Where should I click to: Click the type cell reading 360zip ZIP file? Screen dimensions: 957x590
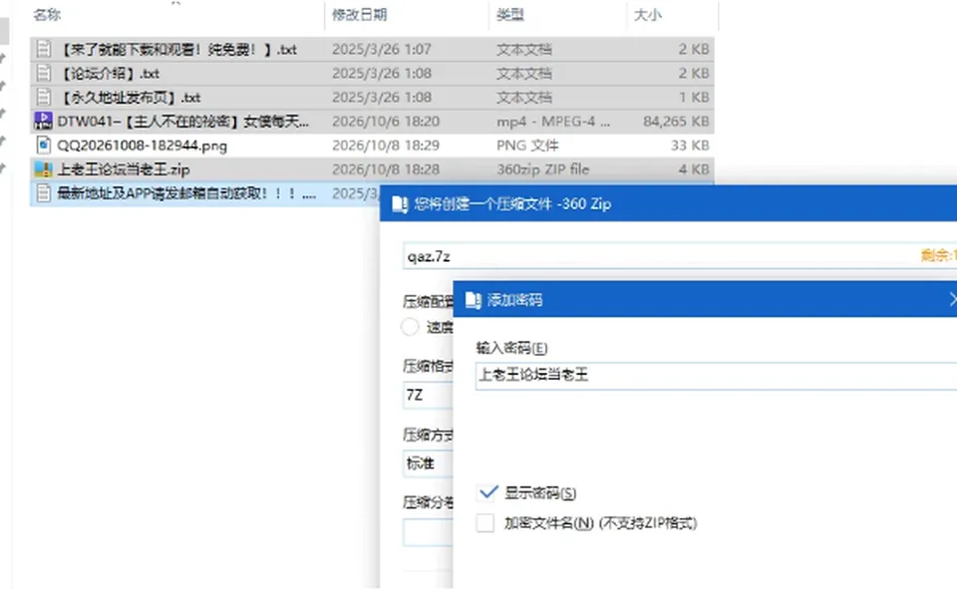click(x=543, y=169)
